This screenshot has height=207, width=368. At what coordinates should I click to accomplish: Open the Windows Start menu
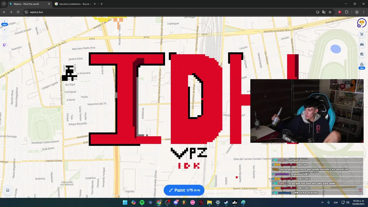point(125,202)
